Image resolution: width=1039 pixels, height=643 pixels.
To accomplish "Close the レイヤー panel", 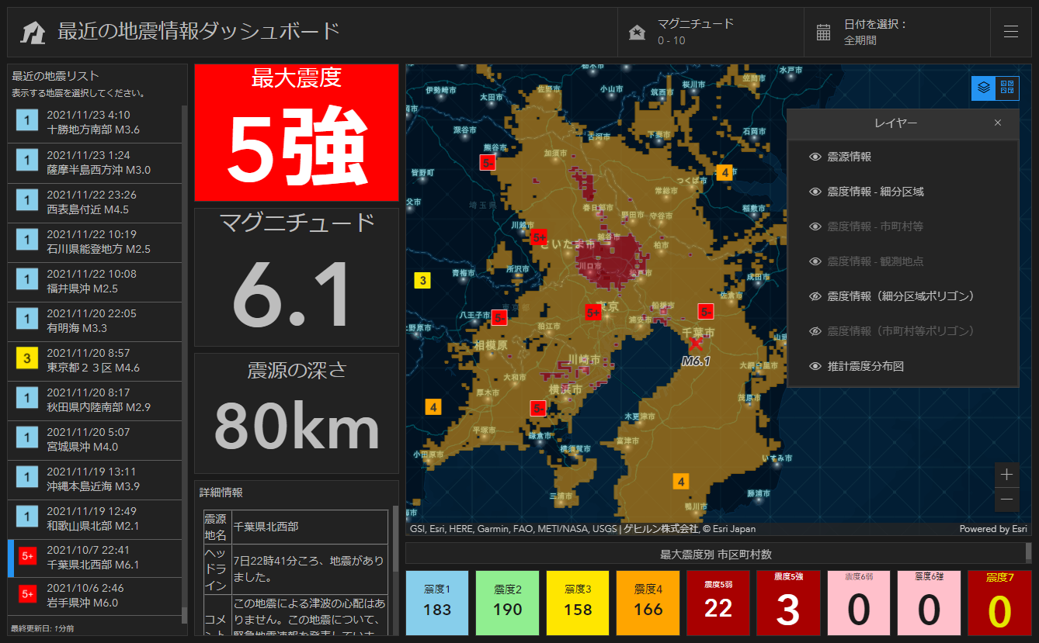I will 998,123.
